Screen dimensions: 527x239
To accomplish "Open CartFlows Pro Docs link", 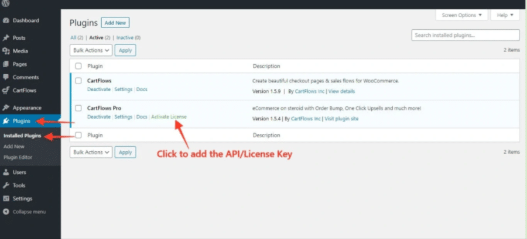I will click(142, 117).
